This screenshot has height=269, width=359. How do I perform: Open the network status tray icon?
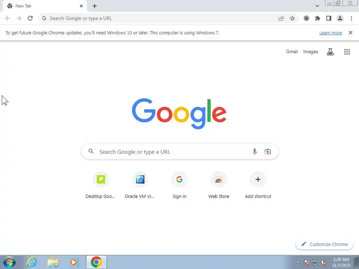(315, 262)
